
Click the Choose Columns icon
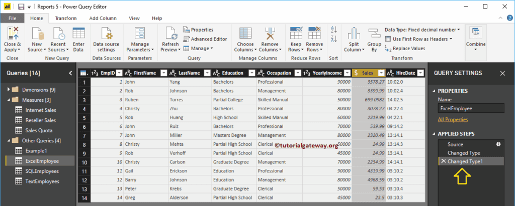pyautogui.click(x=245, y=34)
